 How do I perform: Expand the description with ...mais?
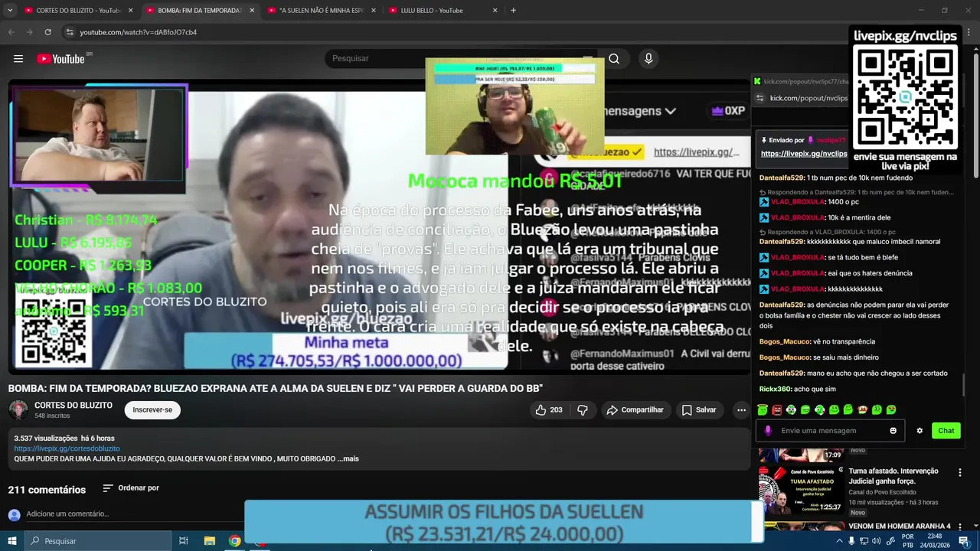coord(349,459)
